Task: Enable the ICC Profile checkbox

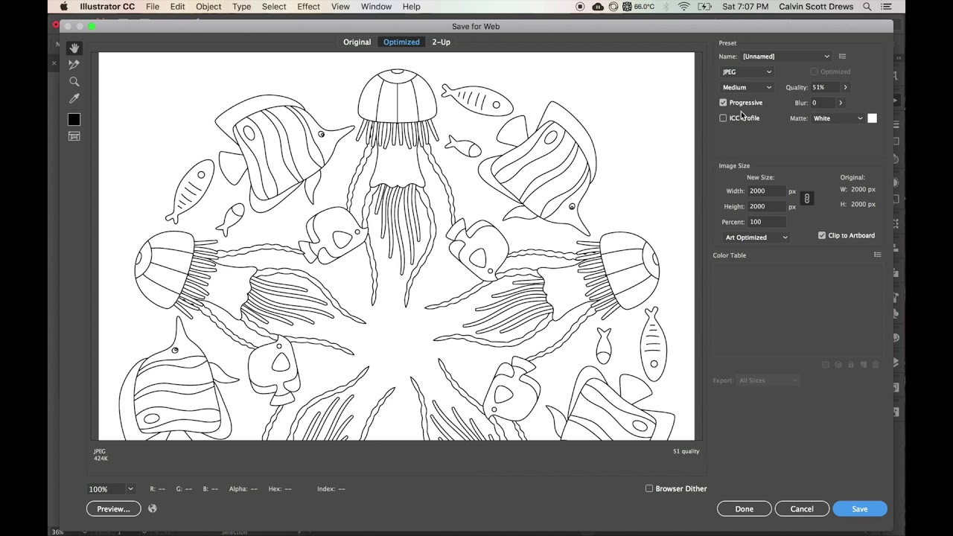Action: tap(723, 118)
